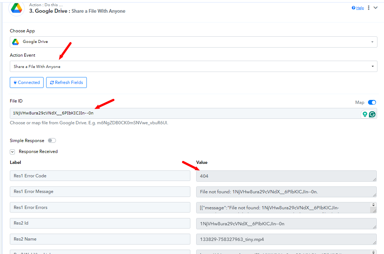This screenshot has width=384, height=254.
Task: Click the green lightbulb icon in File ID field
Action: click(x=365, y=114)
